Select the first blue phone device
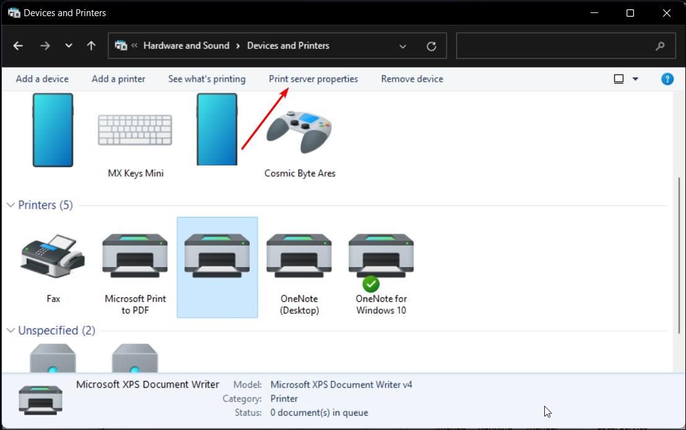Viewport: 686px width, 430px height. pos(53,130)
